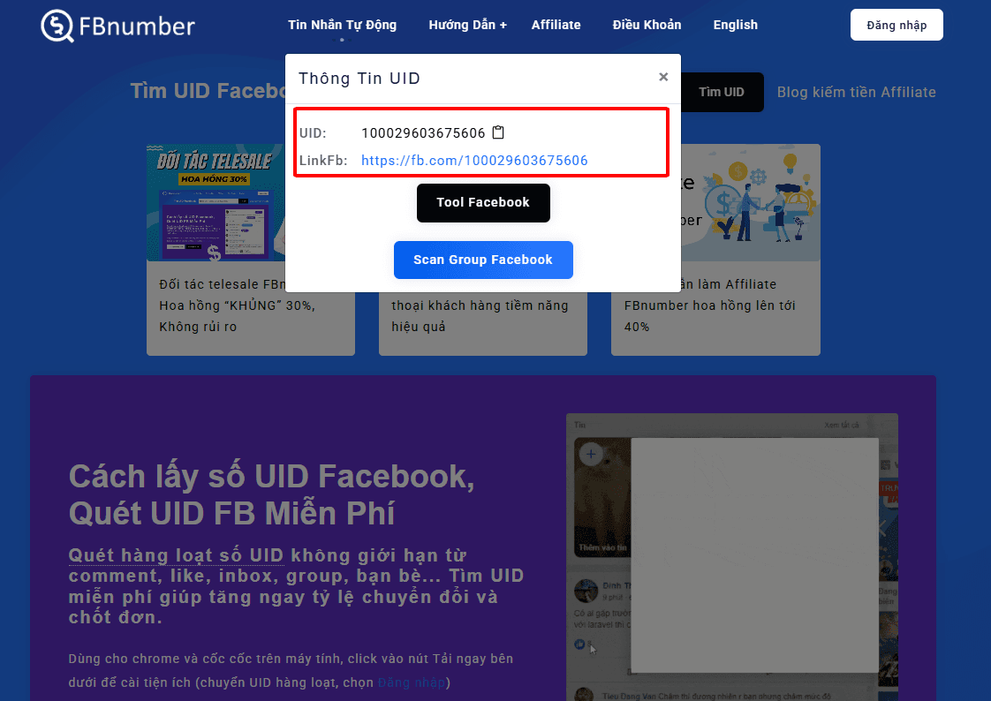Click Scan Group Facebook button
This screenshot has width=991, height=701.
click(x=483, y=260)
